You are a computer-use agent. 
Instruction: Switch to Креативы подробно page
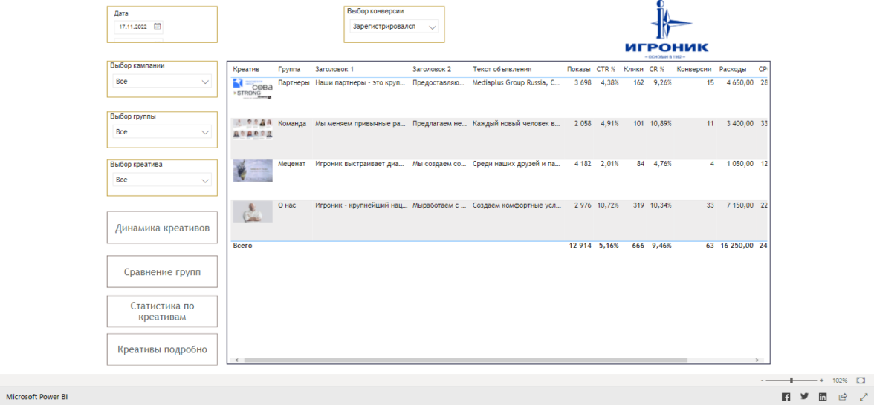pos(162,349)
